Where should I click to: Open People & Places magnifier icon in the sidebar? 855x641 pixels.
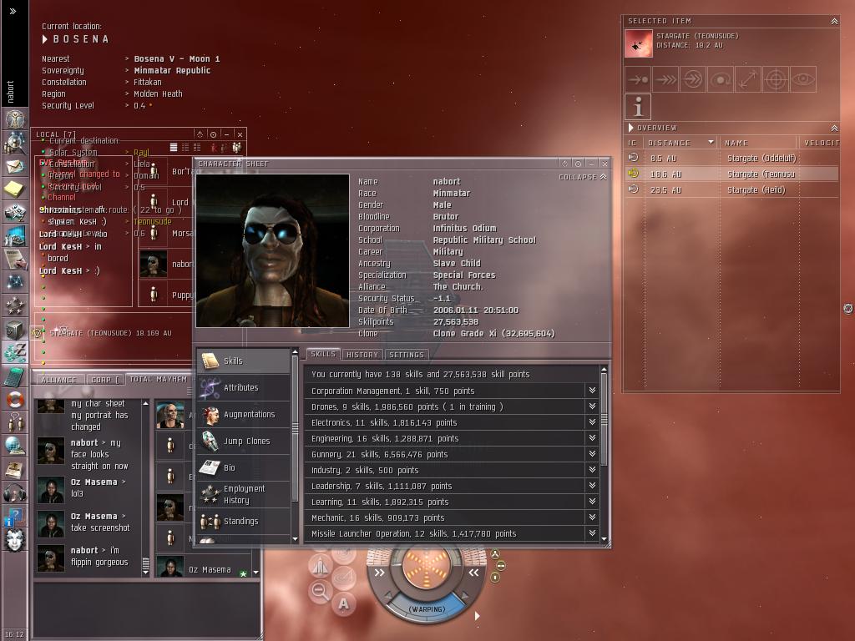point(15,143)
